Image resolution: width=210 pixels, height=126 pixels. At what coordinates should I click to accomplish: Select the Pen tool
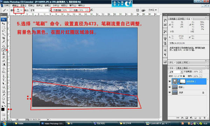3,76
